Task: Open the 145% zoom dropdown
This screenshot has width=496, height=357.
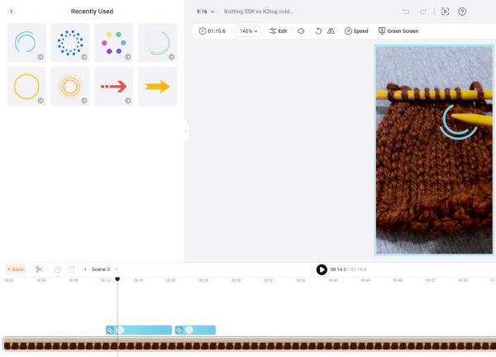Action: coord(248,31)
